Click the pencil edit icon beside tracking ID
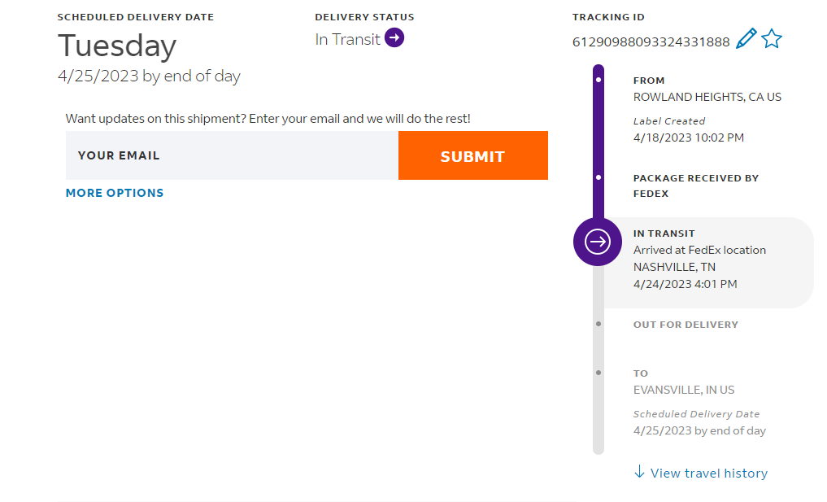 click(x=746, y=39)
